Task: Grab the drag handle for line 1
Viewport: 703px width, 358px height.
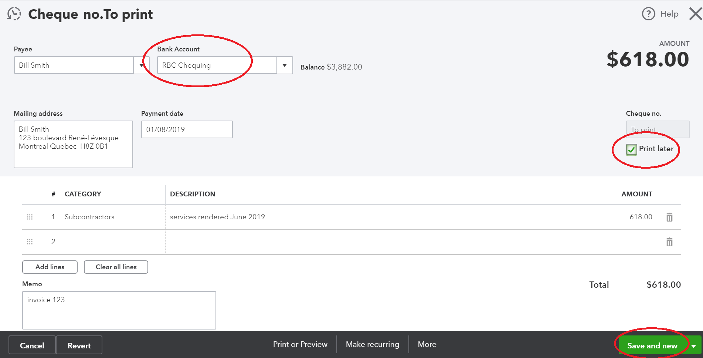Action: [30, 217]
